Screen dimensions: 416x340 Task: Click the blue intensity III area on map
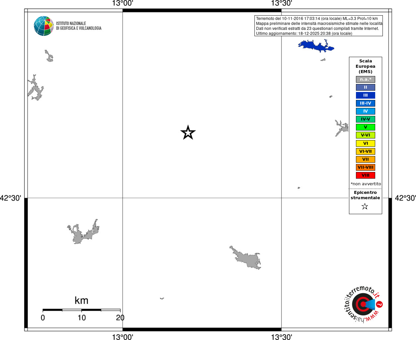point(316,45)
